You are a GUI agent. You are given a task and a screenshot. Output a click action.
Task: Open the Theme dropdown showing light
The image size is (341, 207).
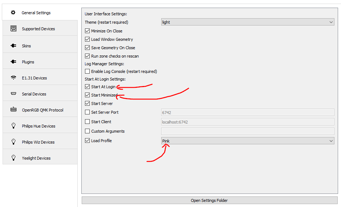[x=248, y=22]
